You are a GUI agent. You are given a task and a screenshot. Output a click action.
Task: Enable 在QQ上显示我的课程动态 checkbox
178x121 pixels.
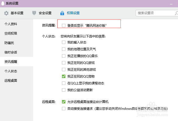[x=64, y=83]
